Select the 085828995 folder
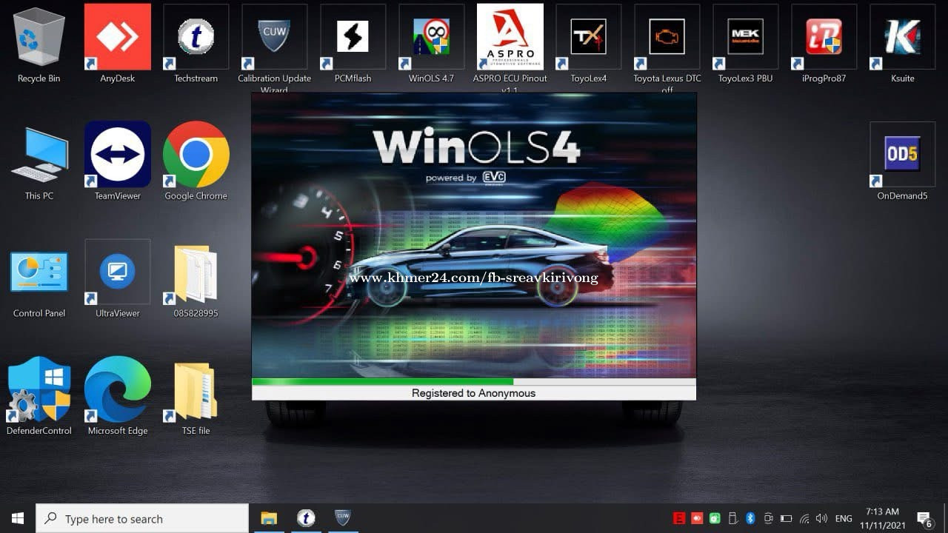 click(196, 280)
